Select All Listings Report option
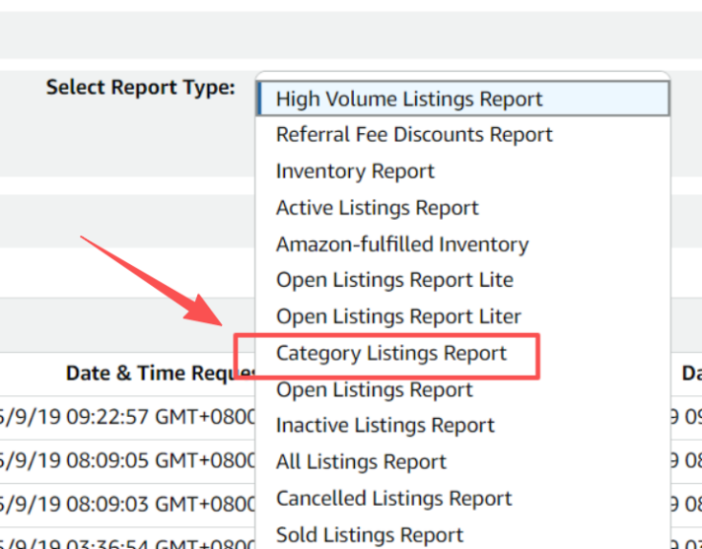This screenshot has width=702, height=549. (361, 462)
